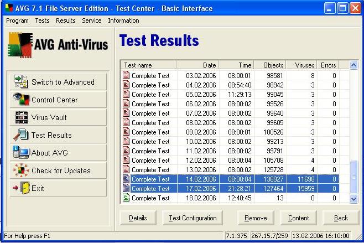Click report icon of 07.02.2006 test
Viewport: 364px width, 243px height.
(126, 113)
